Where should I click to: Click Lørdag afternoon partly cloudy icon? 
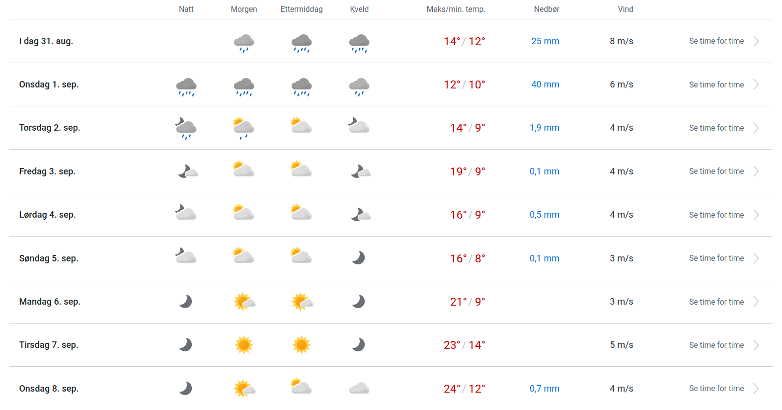click(301, 213)
